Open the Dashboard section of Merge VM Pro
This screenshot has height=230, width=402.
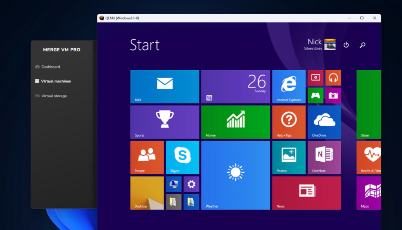(x=51, y=67)
